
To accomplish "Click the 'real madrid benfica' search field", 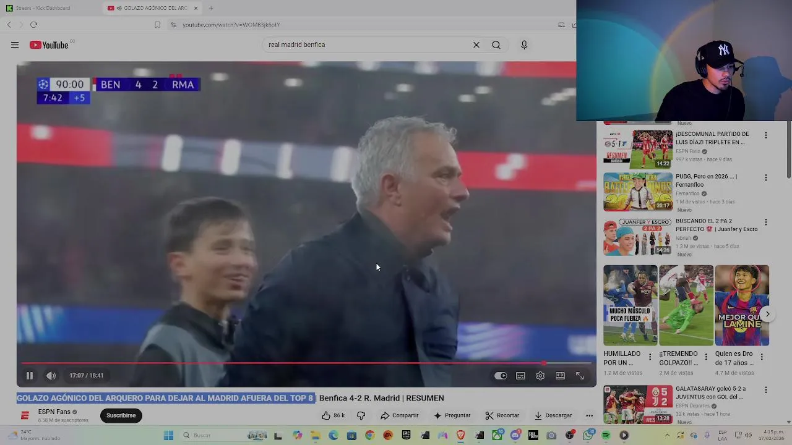I will pyautogui.click(x=368, y=44).
